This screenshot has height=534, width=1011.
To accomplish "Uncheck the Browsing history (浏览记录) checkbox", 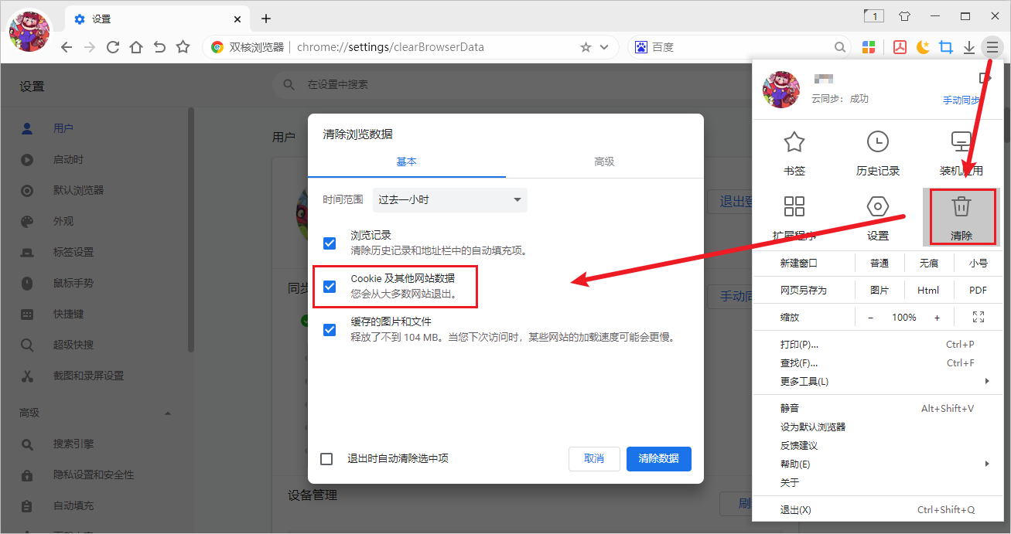I will pyautogui.click(x=330, y=243).
